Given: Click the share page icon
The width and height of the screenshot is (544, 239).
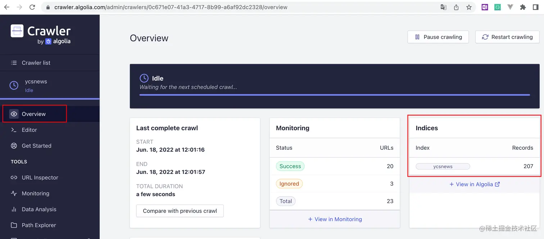Looking at the screenshot, I should (456, 7).
